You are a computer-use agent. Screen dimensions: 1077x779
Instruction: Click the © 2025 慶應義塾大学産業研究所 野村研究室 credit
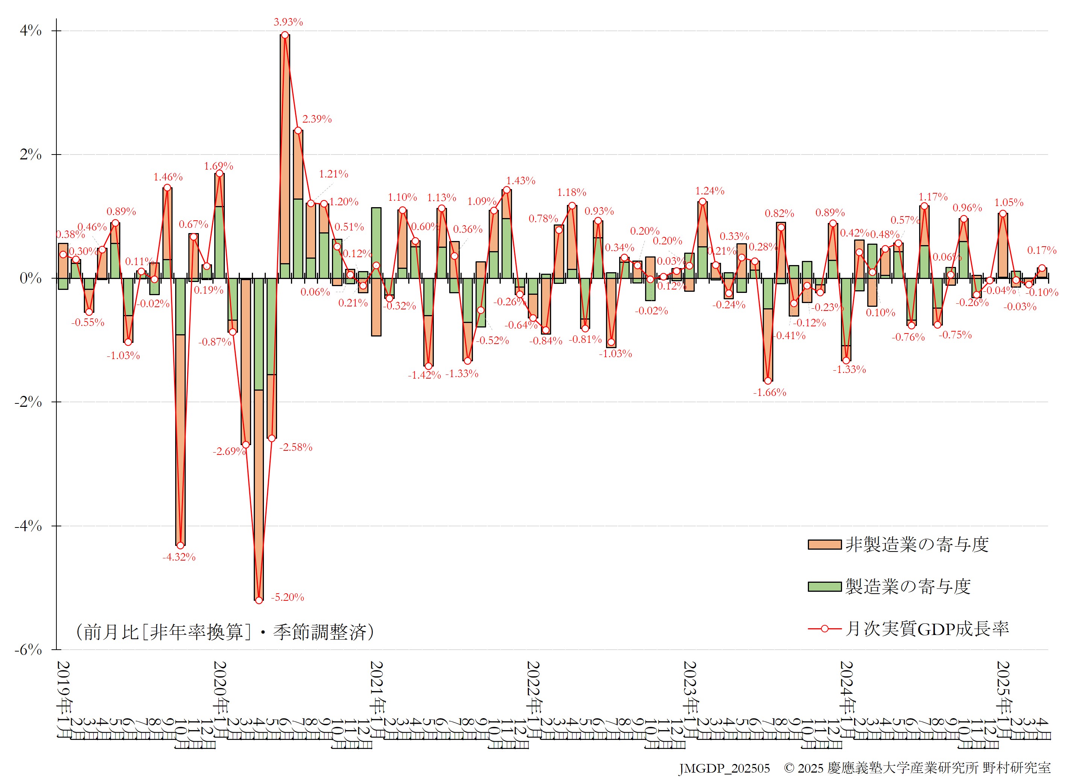click(917, 768)
